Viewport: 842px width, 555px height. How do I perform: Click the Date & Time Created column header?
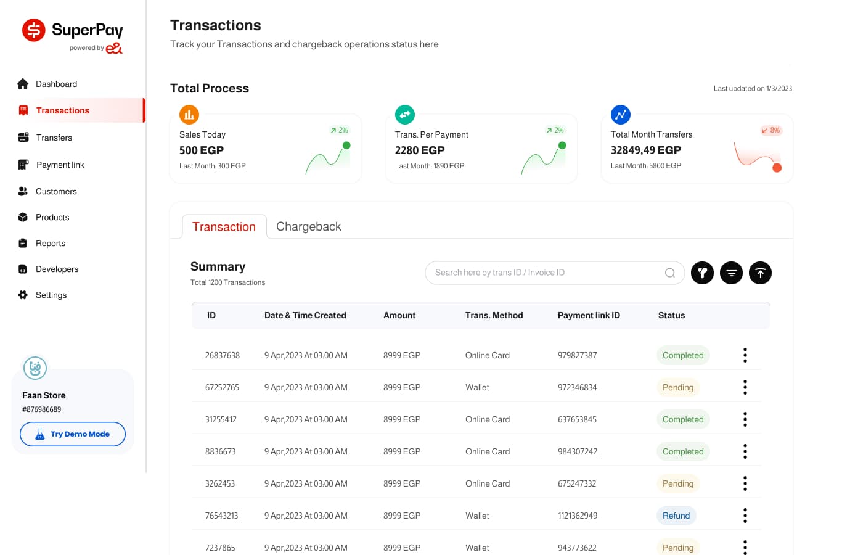305,315
